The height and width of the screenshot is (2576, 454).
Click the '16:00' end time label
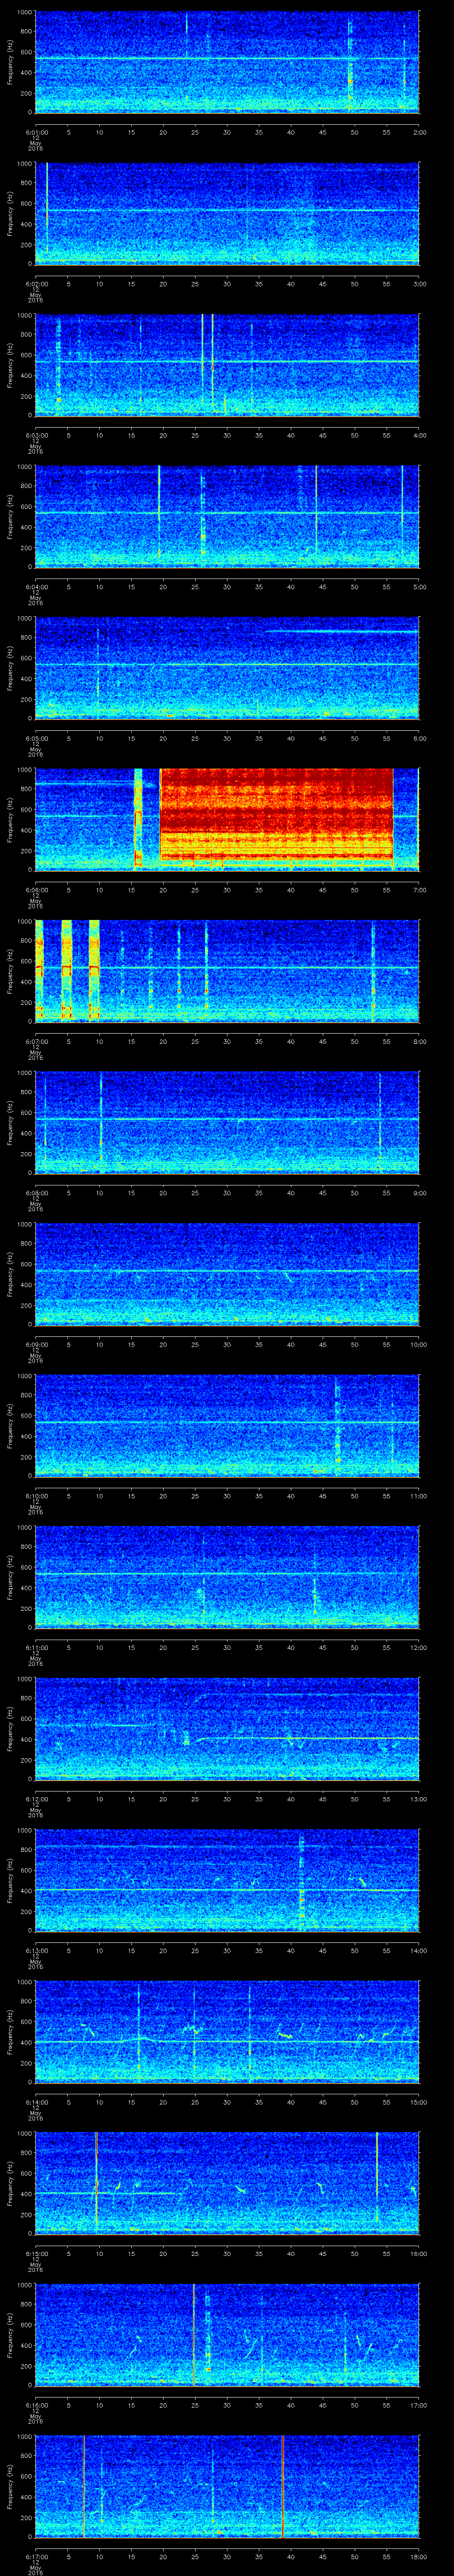[x=418, y=2253]
